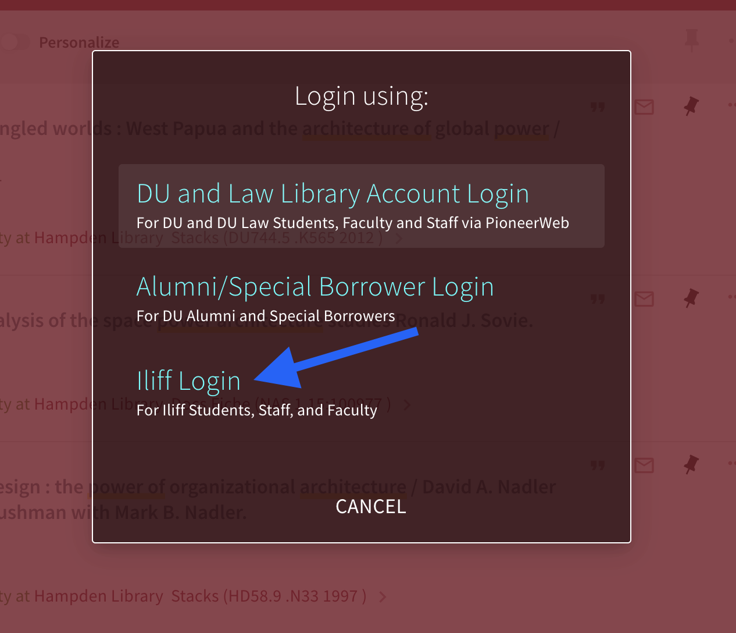This screenshot has width=736, height=633.
Task: Expand availability chevron for the fiche record
Action: (408, 404)
